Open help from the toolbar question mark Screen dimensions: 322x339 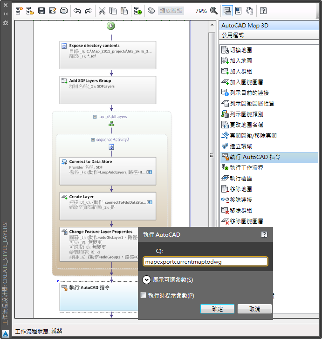click(263, 11)
